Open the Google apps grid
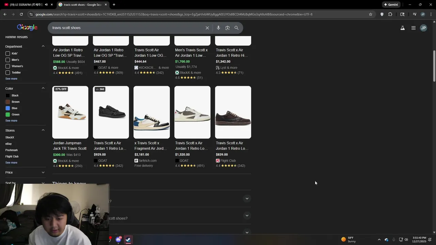The width and height of the screenshot is (436, 245). 413,28
